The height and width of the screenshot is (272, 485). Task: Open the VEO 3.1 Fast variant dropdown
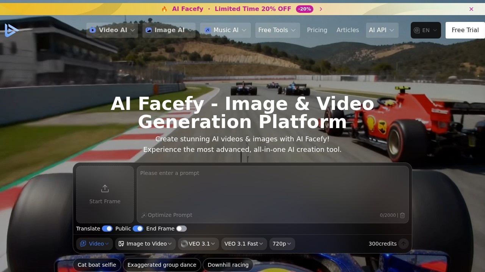click(x=244, y=244)
